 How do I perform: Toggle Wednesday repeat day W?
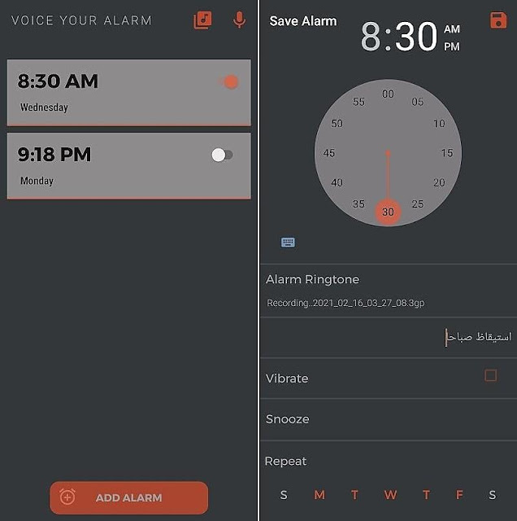pos(390,495)
